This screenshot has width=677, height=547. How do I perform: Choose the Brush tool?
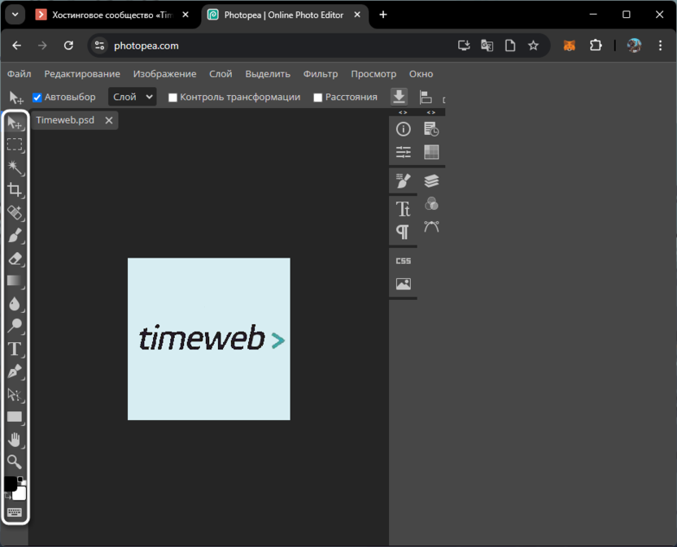[x=15, y=236]
